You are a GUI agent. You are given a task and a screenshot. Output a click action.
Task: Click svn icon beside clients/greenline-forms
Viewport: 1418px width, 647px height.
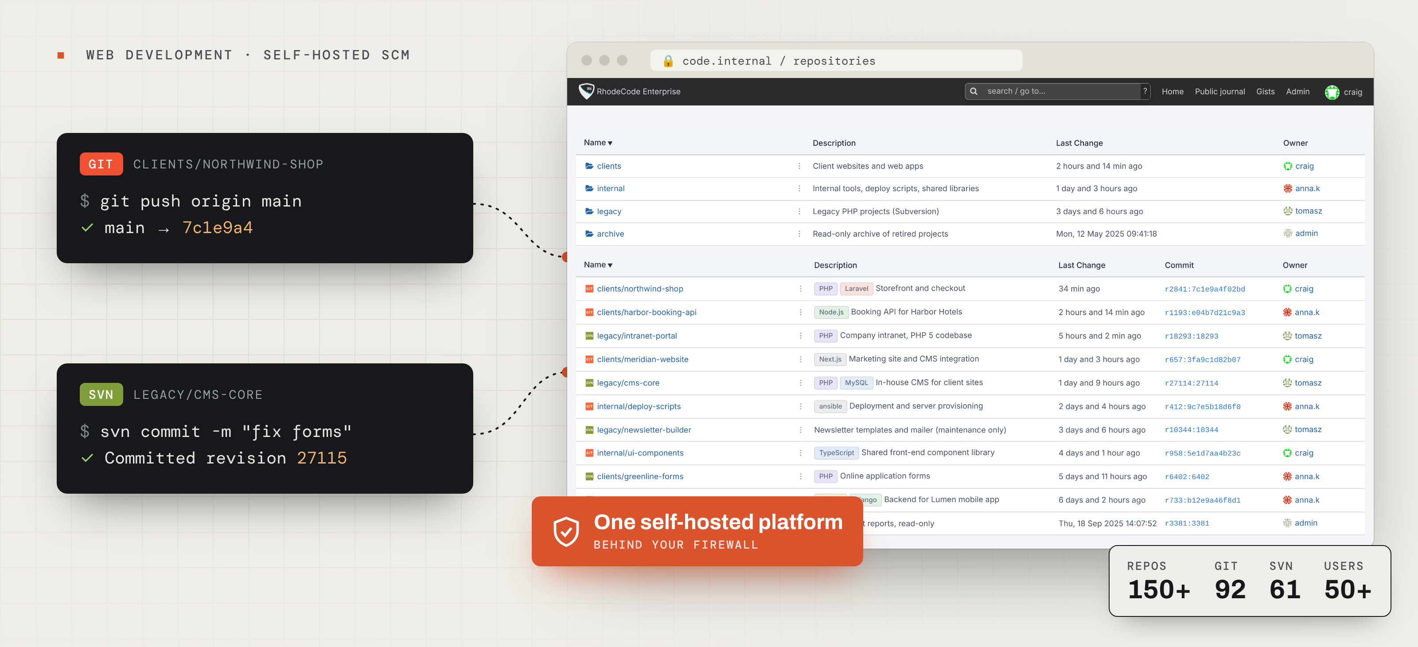click(589, 476)
